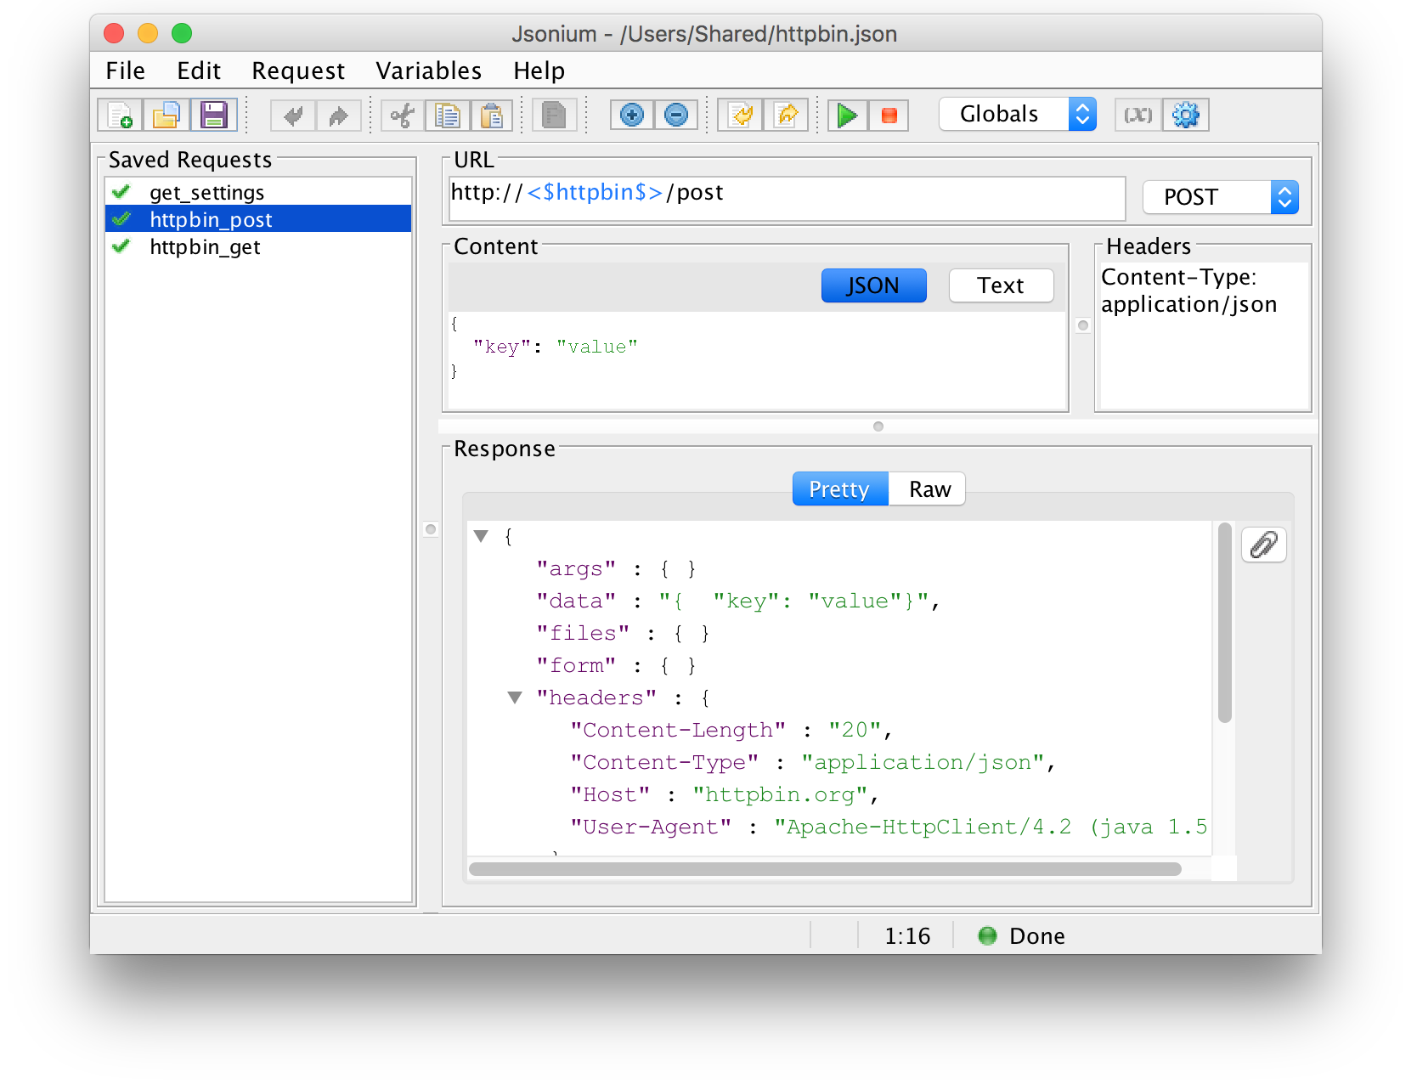Click the 1:16 cursor position in status bar
Image resolution: width=1417 pixels, height=1090 pixels.
pos(907,936)
